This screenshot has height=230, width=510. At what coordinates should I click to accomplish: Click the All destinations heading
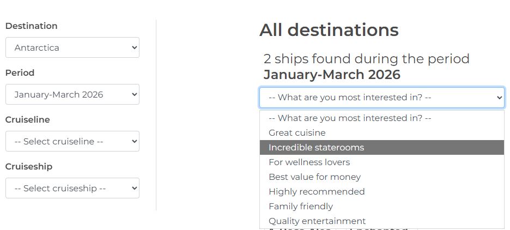[x=329, y=30]
